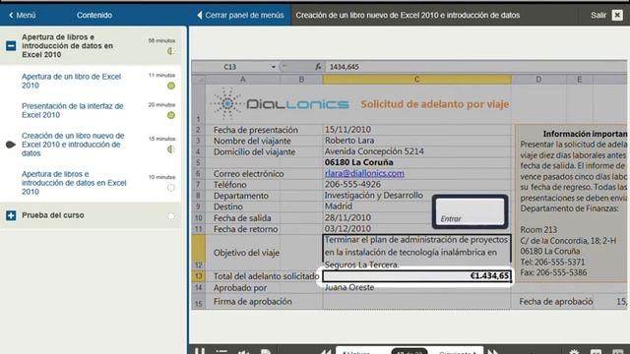The width and height of the screenshot is (630, 354).
Task: Click the Select All corner of the sheet
Action: 199,80
